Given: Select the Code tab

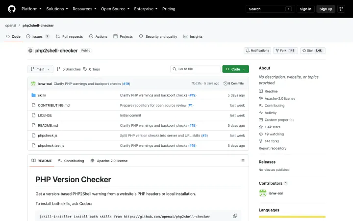Looking at the screenshot, I should 13,36.
